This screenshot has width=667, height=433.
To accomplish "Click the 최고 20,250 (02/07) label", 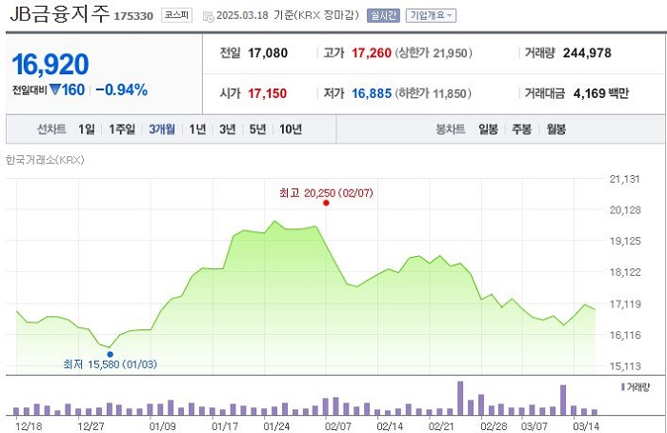I will coord(326,193).
